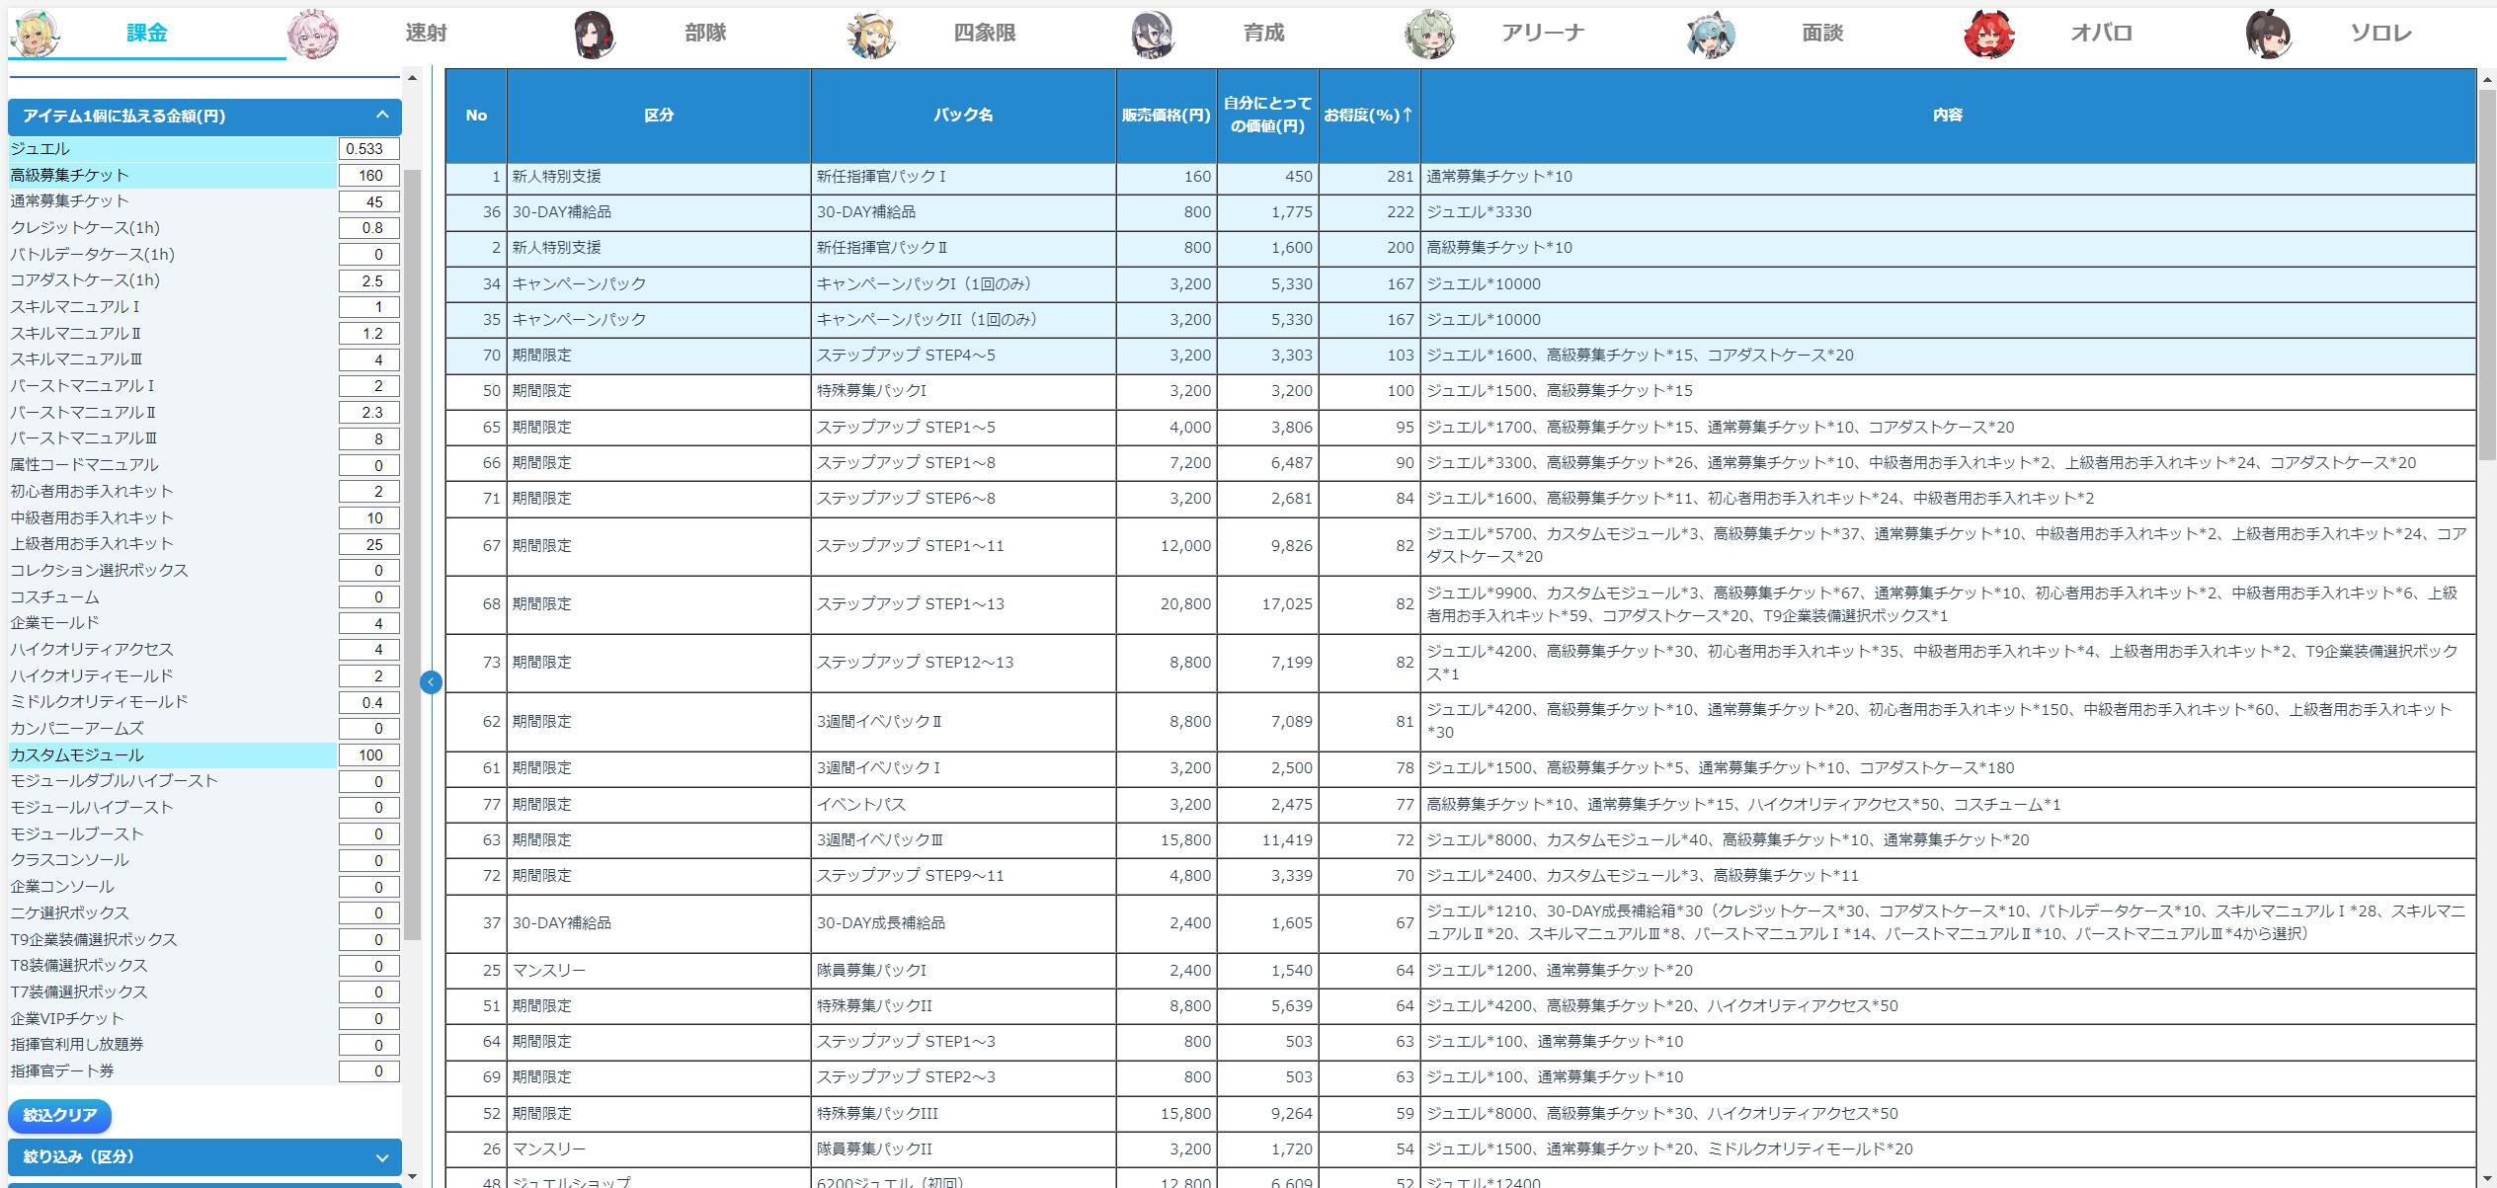Click the green-haired character icon beside アリーナ
Viewport: 2497px width, 1188px height.
[x=1429, y=35]
